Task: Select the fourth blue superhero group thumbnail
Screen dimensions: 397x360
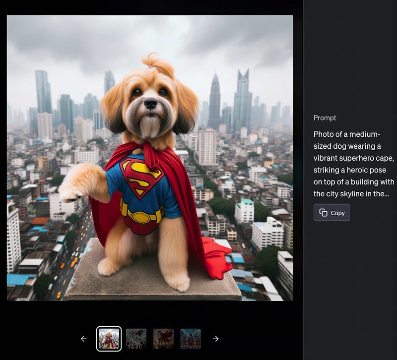Action: 191,339
